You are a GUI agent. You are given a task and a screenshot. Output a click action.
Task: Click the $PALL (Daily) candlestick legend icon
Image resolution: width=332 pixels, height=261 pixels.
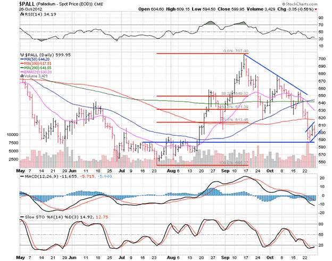[21, 54]
